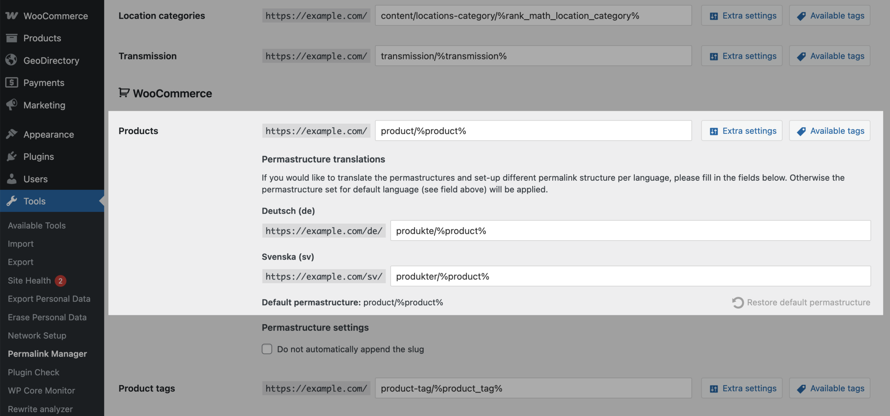Click the GeoDirectory globe icon
The image size is (890, 416).
click(x=11, y=60)
